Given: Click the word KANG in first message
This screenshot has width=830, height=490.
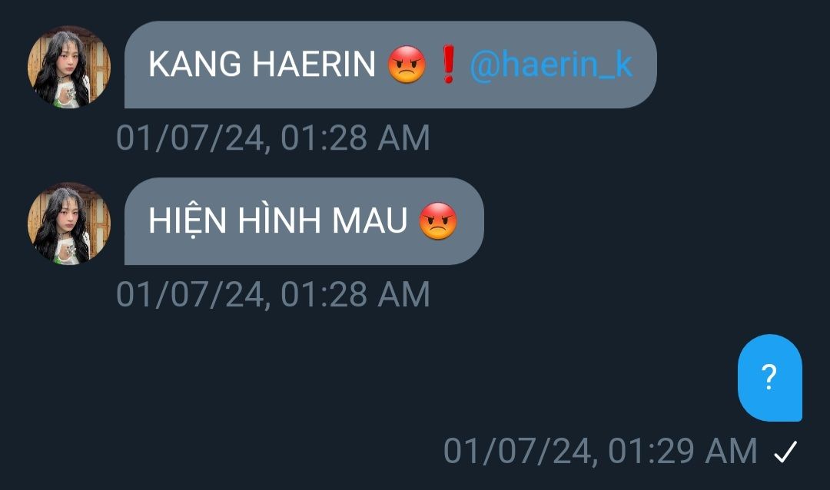Looking at the screenshot, I should tap(194, 65).
